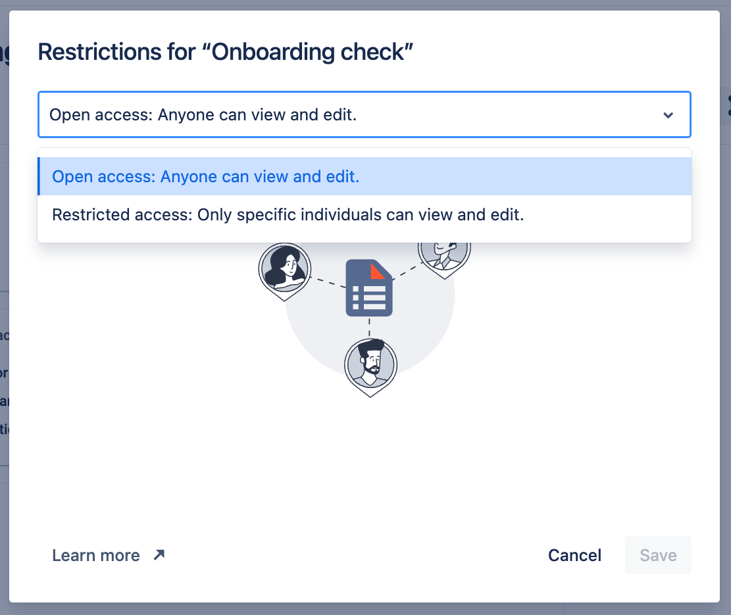731x615 pixels.
Task: Click the dimmed backdrop right of the dialog
Action: 725,329
